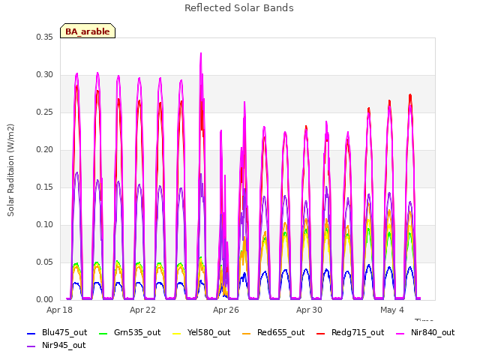Viewport: 480px width, 360px height.
Task: Click the 0.00 y-axis label
Action: (x=45, y=300)
